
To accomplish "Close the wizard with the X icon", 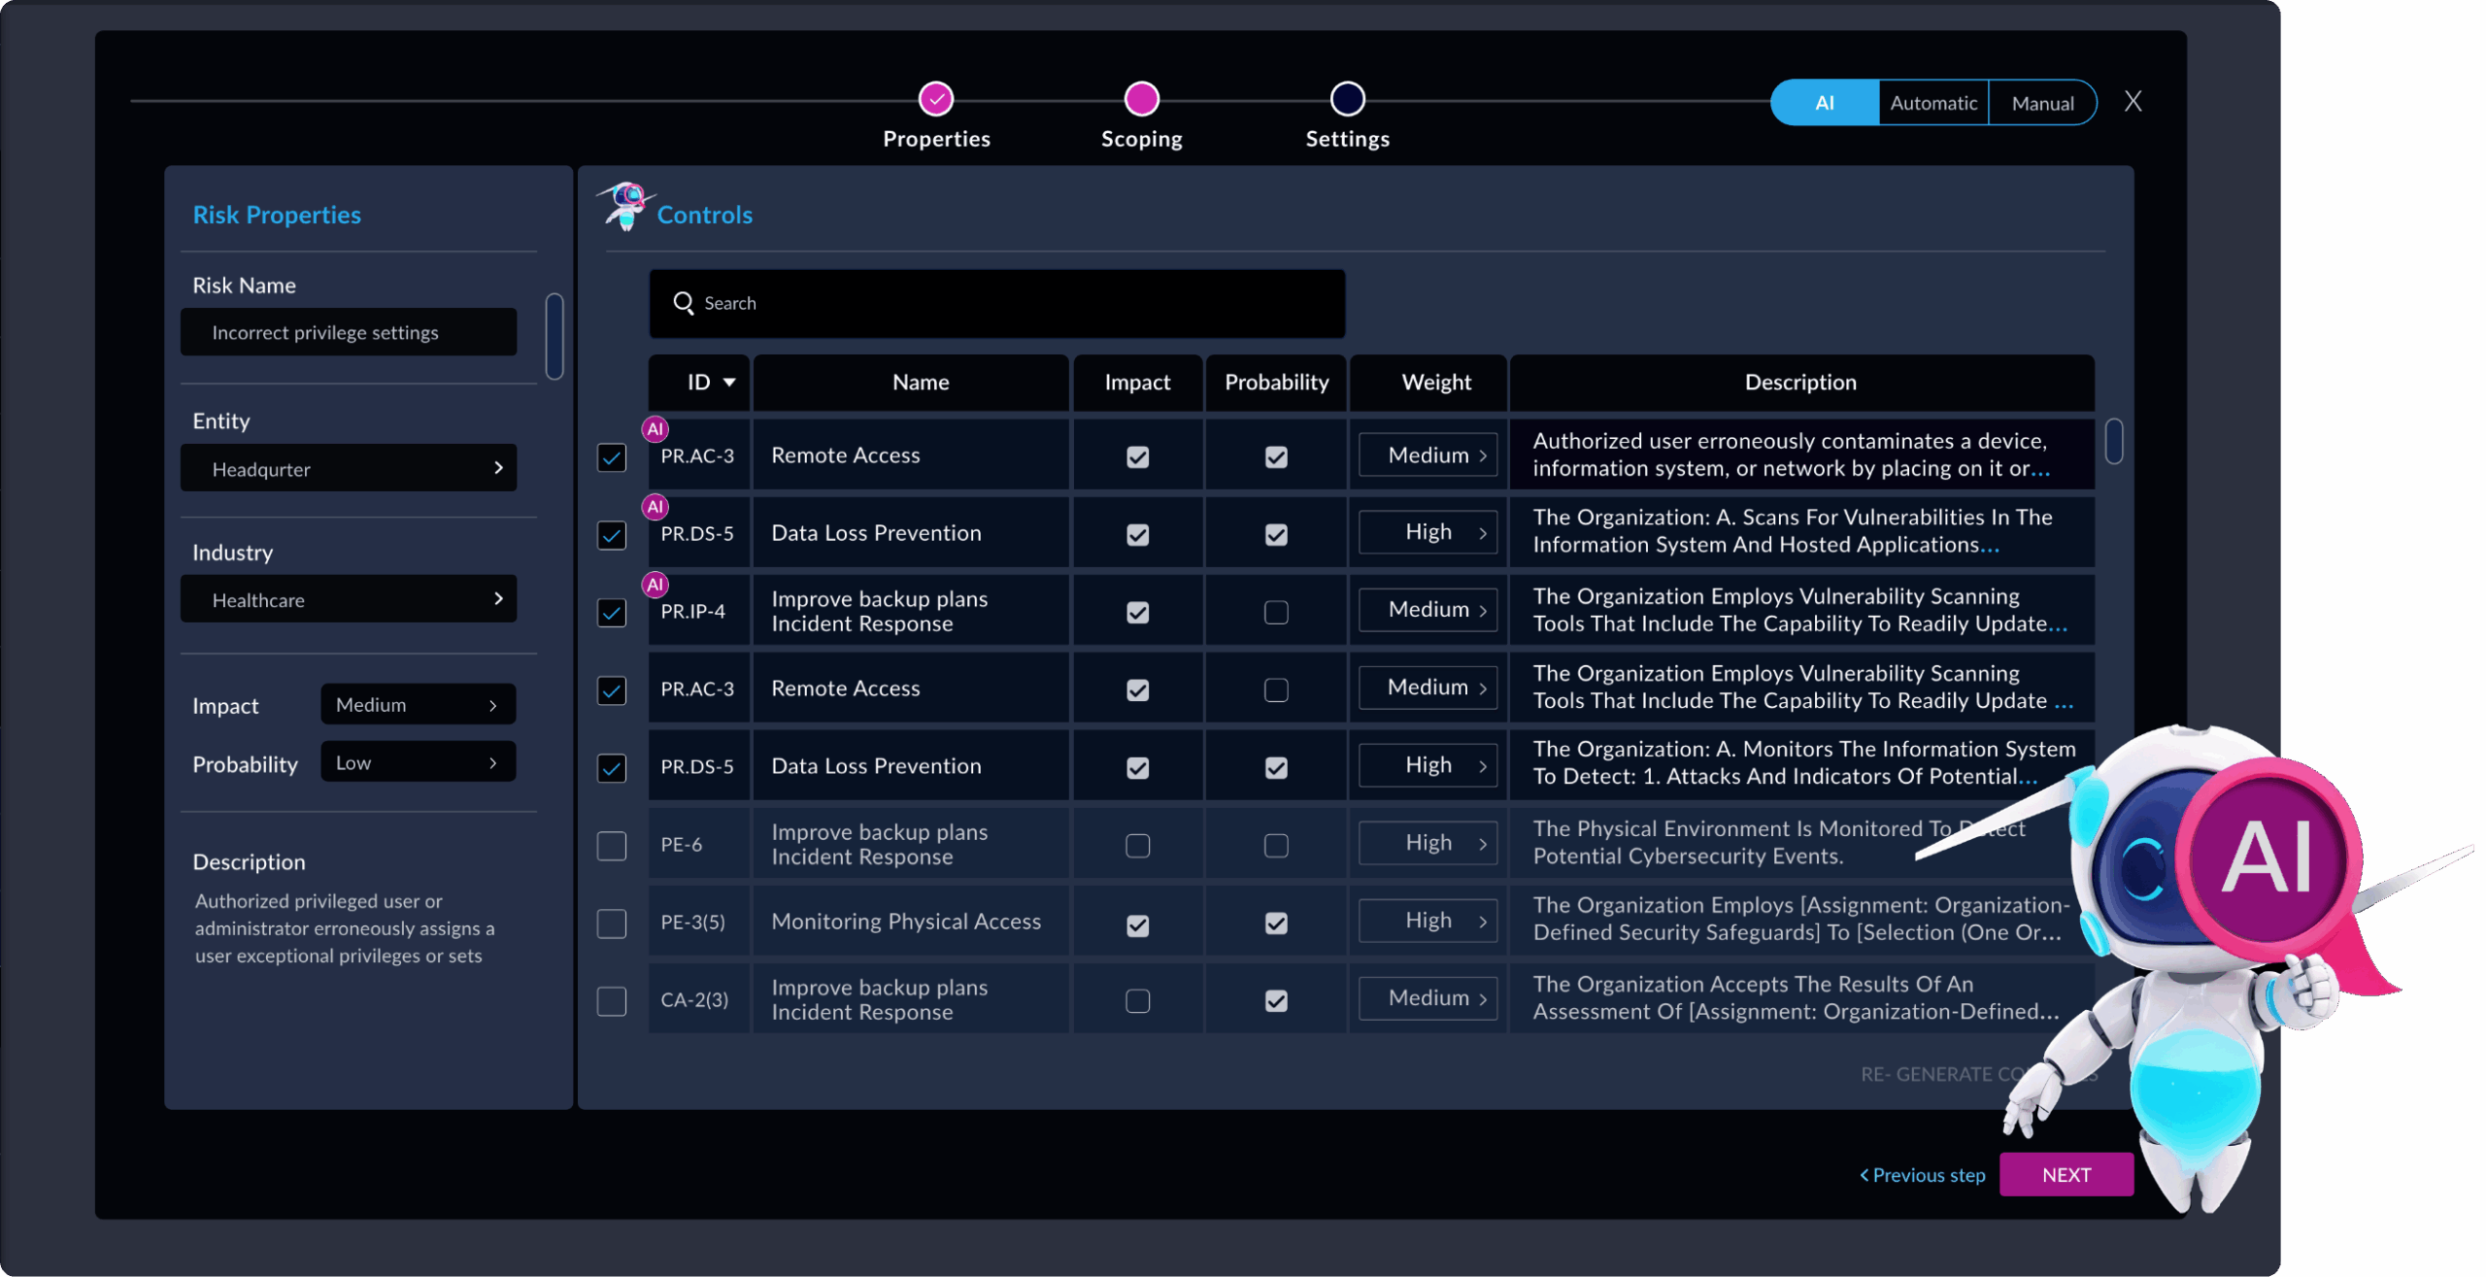I will click(x=2133, y=101).
